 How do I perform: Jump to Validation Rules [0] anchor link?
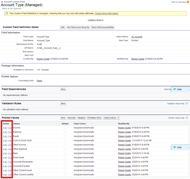[96, 20]
